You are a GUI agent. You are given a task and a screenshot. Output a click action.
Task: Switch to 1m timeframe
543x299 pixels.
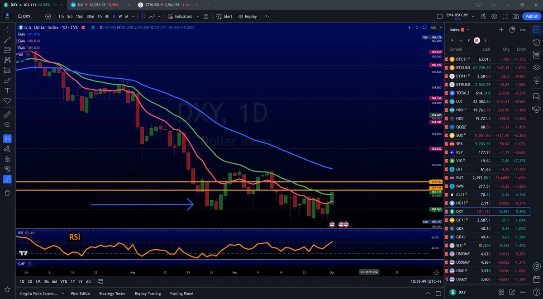(x=61, y=16)
